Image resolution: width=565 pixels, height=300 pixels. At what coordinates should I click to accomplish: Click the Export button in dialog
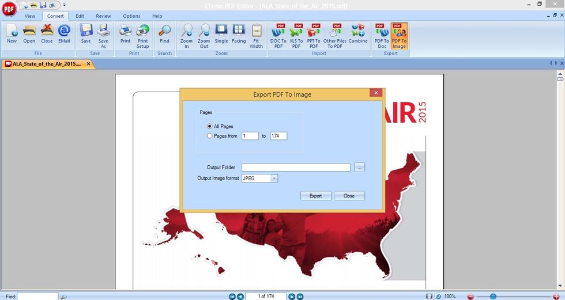click(x=316, y=196)
